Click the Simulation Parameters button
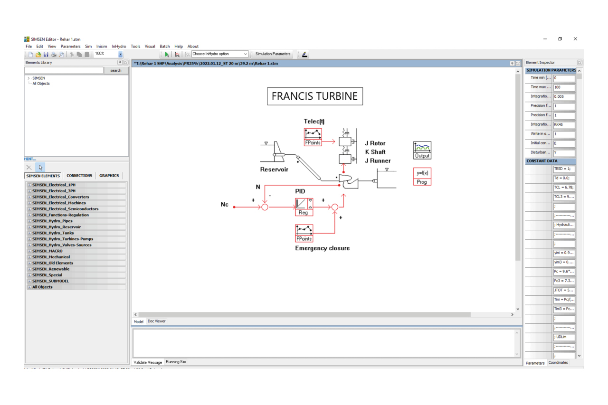The height and width of the screenshot is (405, 608). point(273,54)
